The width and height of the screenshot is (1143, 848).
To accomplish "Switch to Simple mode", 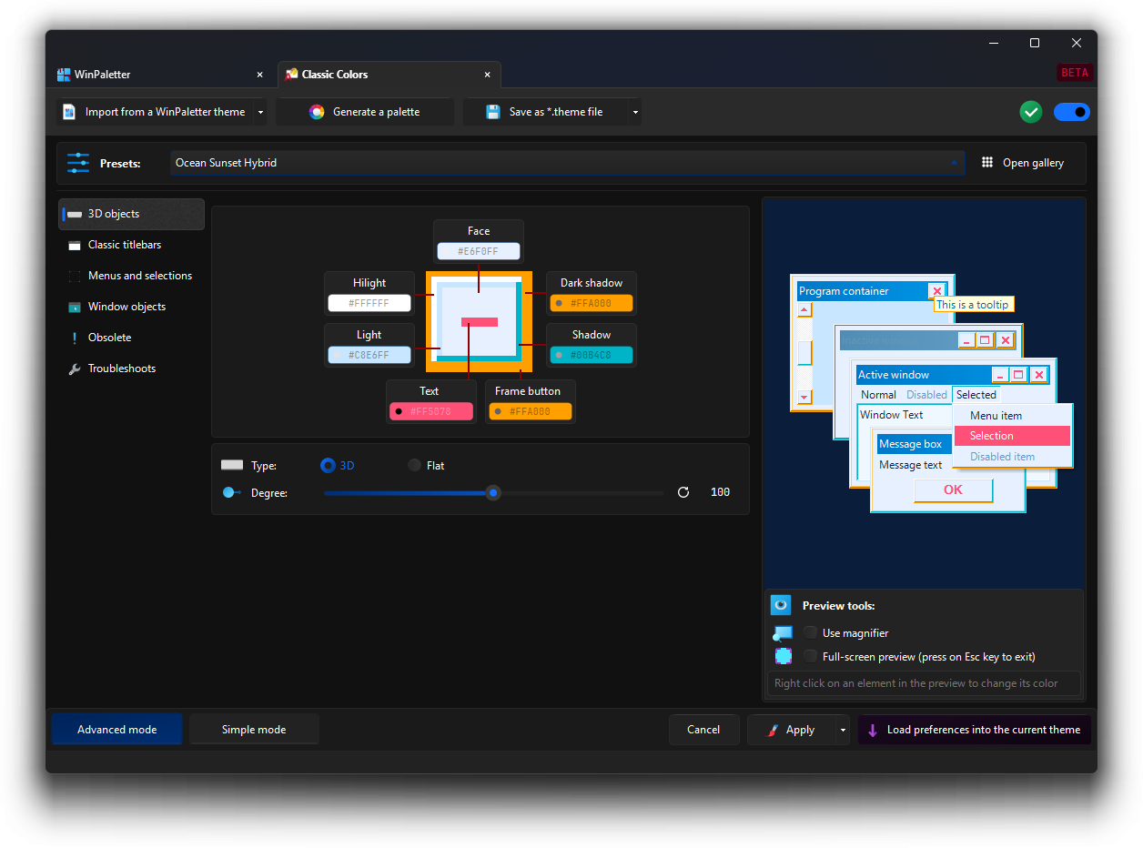I will coord(254,730).
